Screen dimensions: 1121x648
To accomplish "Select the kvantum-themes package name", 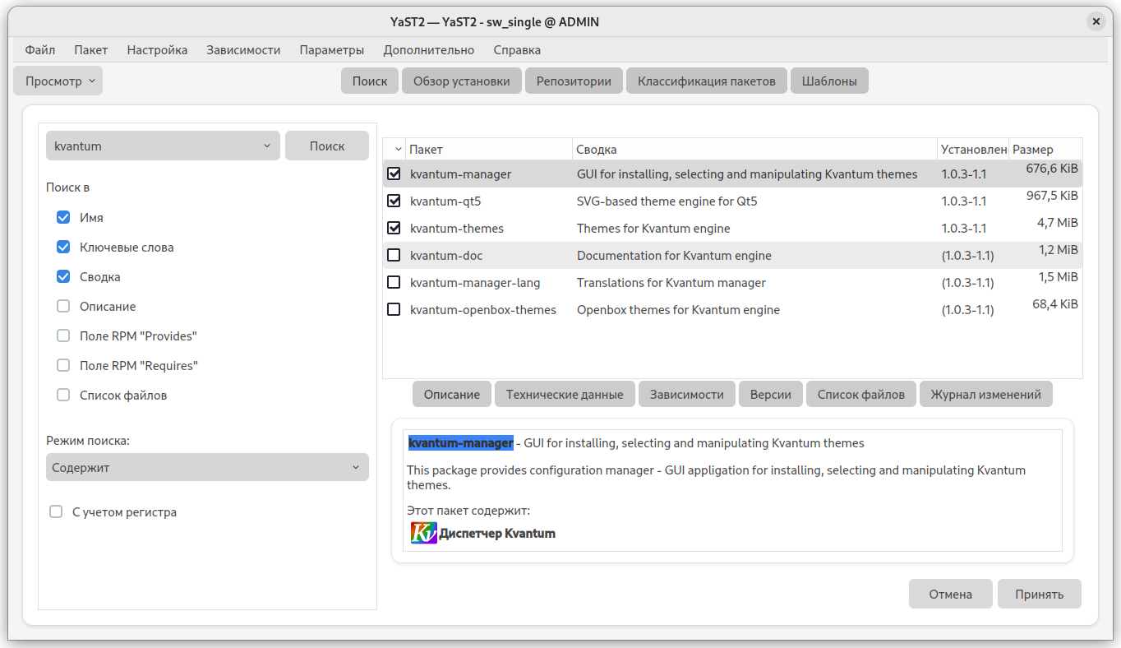I will 457,229.
